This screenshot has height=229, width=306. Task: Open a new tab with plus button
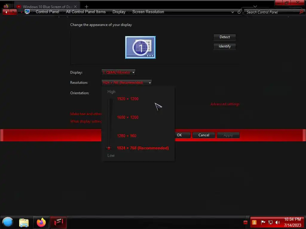tap(86, 7)
